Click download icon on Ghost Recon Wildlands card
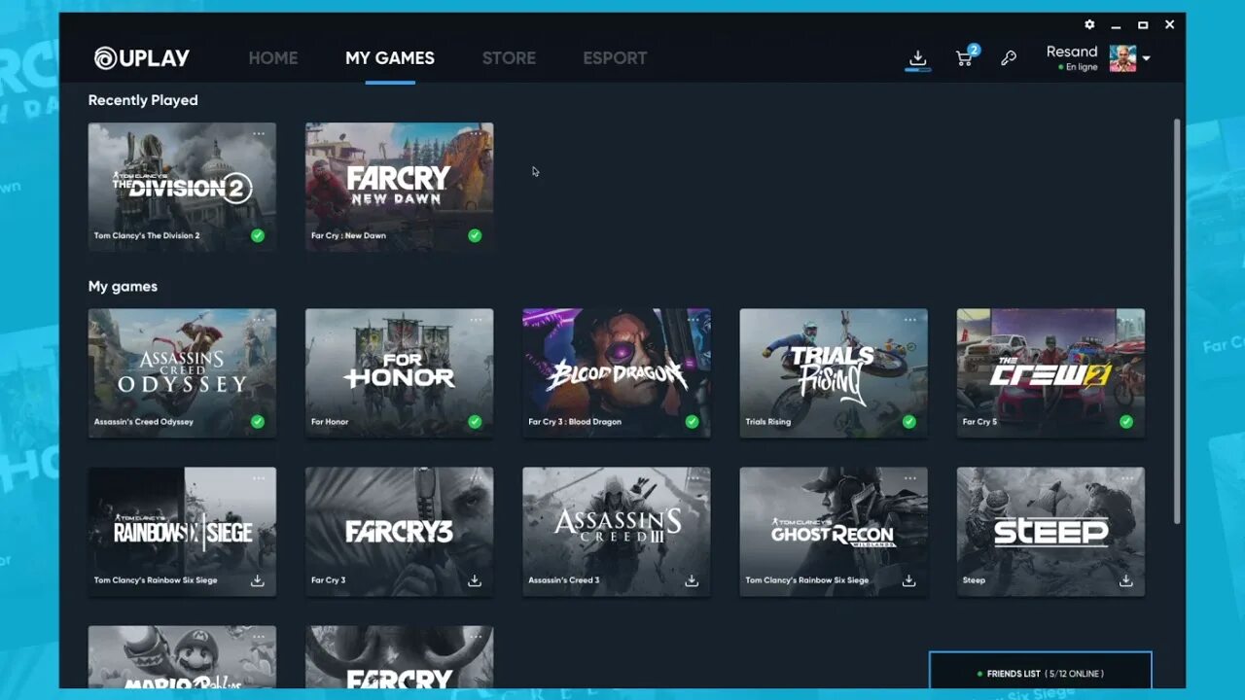This screenshot has height=700, width=1245. [908, 580]
